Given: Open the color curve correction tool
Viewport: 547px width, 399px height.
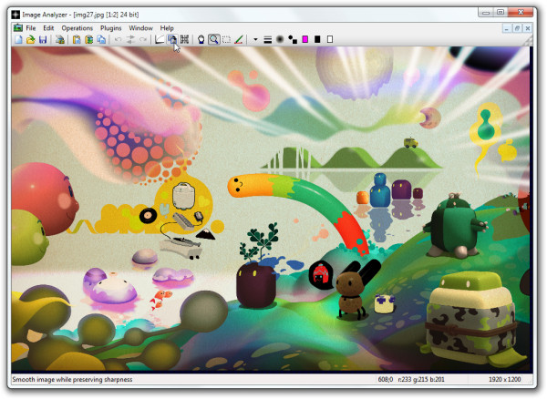Looking at the screenshot, I should pos(160,40).
